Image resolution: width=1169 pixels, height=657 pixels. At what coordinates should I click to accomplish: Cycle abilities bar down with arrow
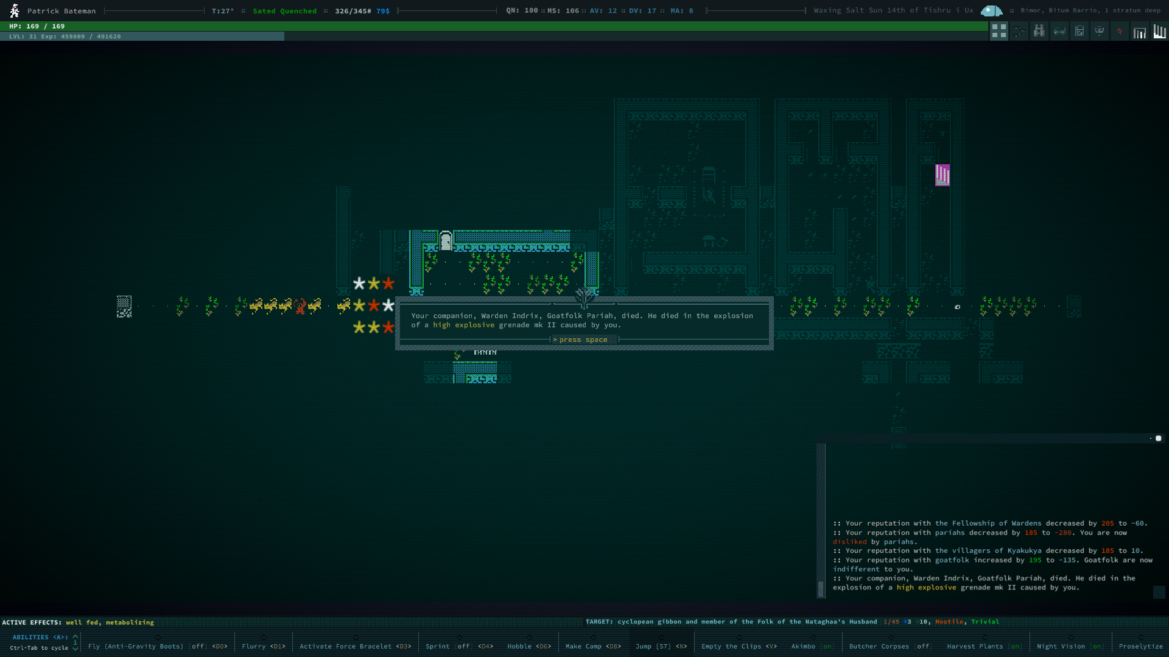pyautogui.click(x=75, y=648)
